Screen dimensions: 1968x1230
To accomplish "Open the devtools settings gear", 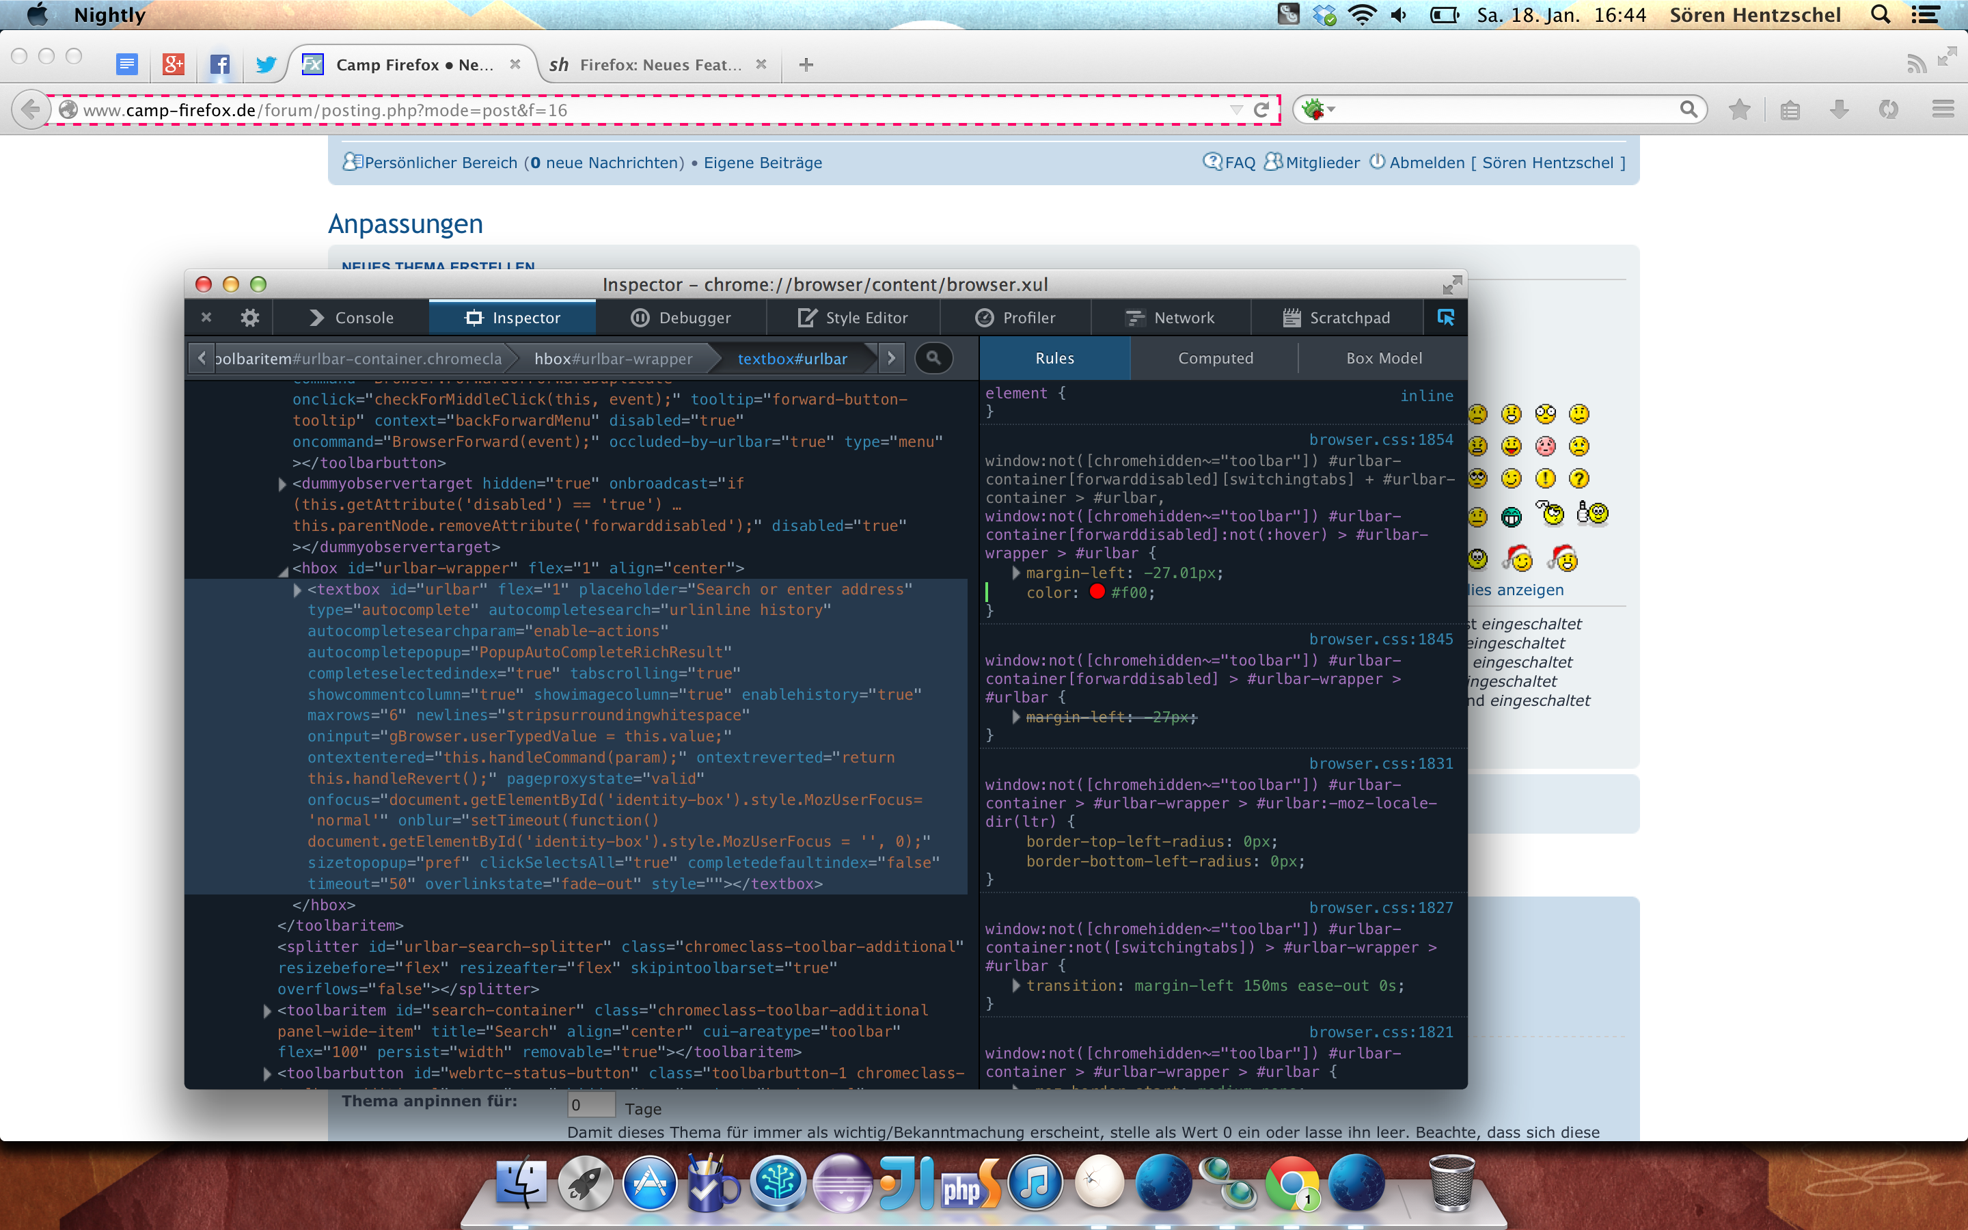I will [249, 318].
